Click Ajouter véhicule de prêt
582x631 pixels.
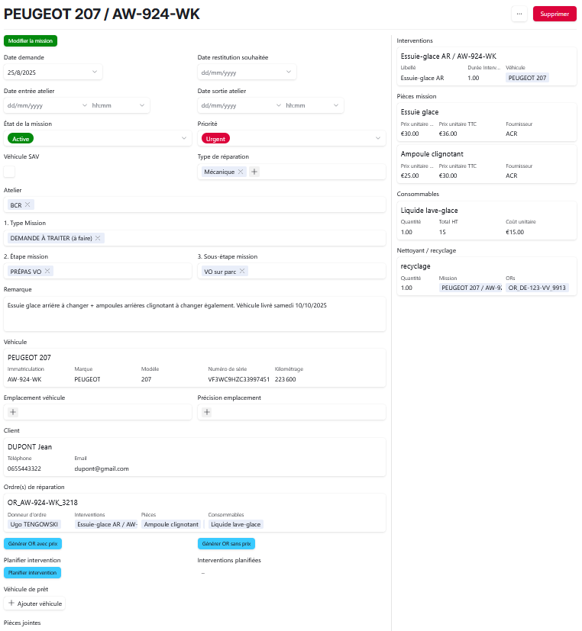(35, 604)
